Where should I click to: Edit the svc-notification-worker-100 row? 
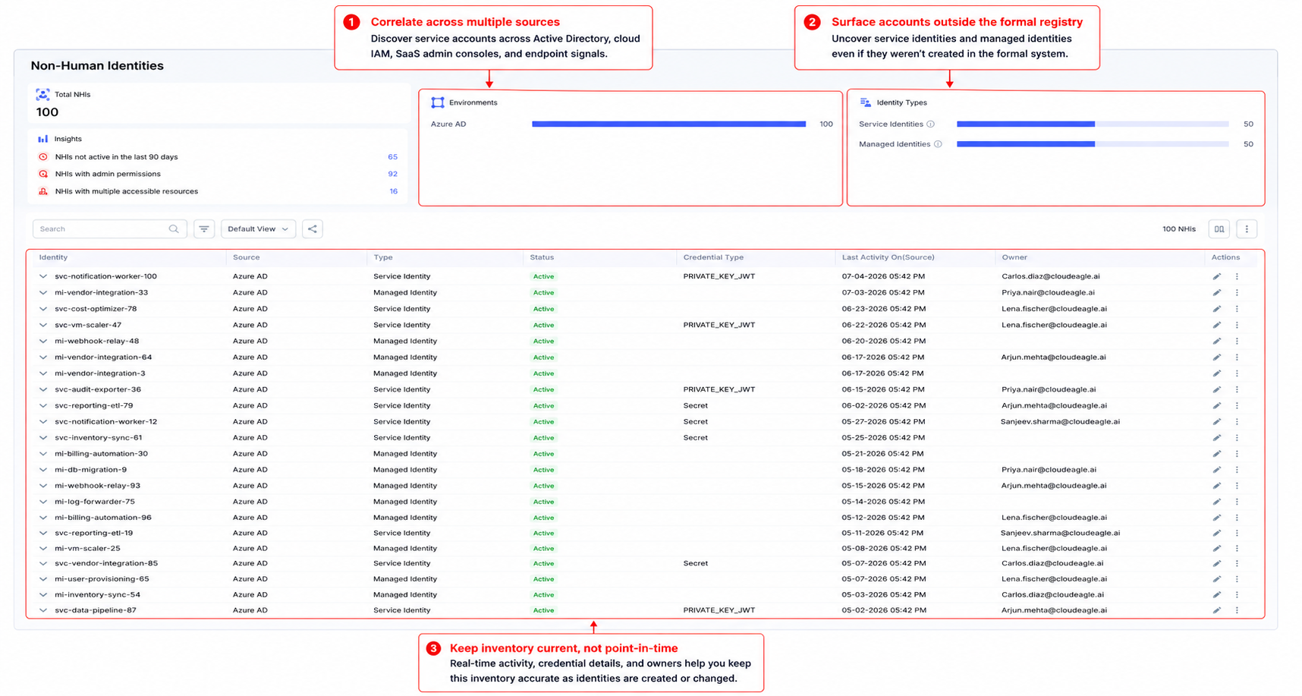click(1216, 277)
